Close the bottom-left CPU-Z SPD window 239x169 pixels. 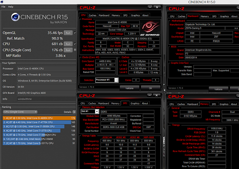click(x=157, y=95)
